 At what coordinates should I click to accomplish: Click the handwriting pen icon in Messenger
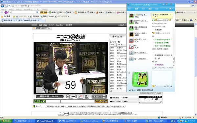click(x=167, y=86)
